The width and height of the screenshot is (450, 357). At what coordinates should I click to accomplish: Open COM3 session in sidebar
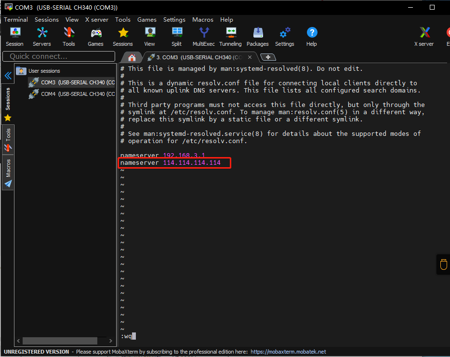[x=72, y=82]
